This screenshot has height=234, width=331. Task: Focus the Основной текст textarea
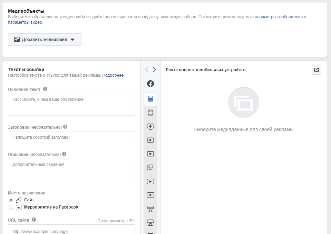point(71,105)
